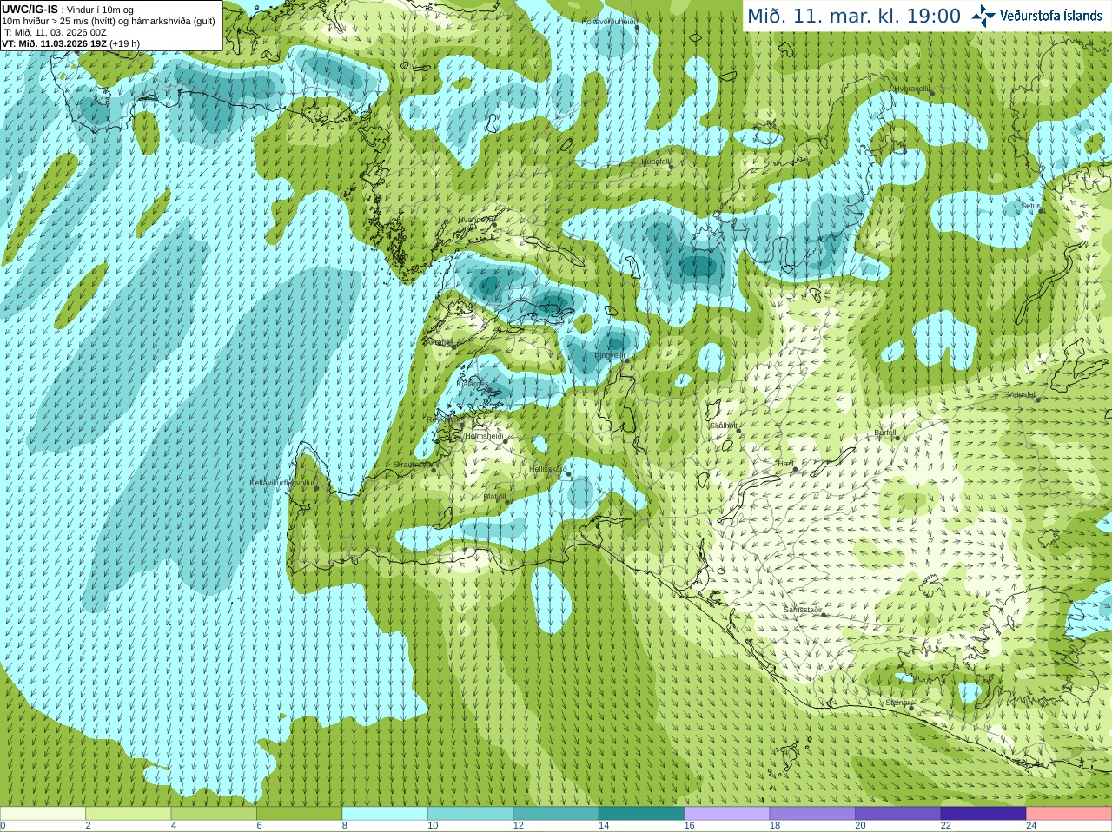The width and height of the screenshot is (1112, 832).
Task: Click the Vatnsfell station label
Action: tap(1023, 393)
